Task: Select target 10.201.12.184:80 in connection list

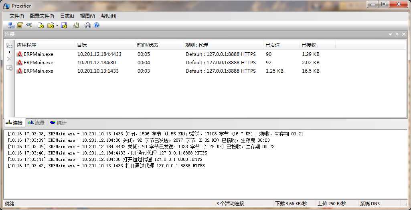Action: pos(97,63)
